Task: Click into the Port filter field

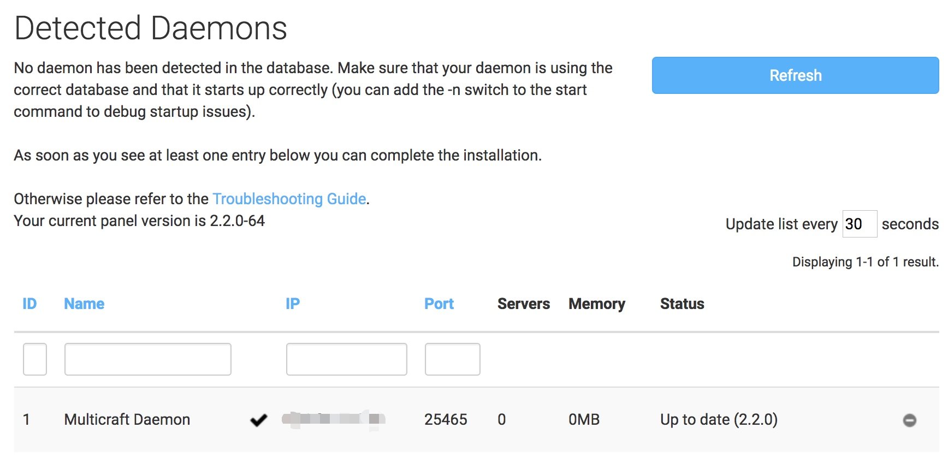Action: point(452,359)
